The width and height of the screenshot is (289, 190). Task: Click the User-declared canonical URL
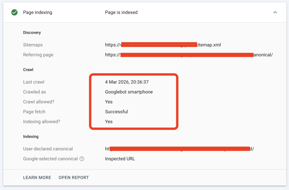tap(179, 149)
